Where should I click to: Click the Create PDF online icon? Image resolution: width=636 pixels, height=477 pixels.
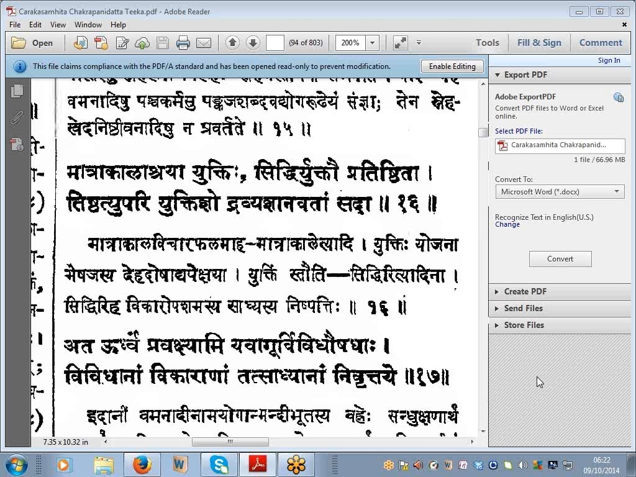coord(101,43)
